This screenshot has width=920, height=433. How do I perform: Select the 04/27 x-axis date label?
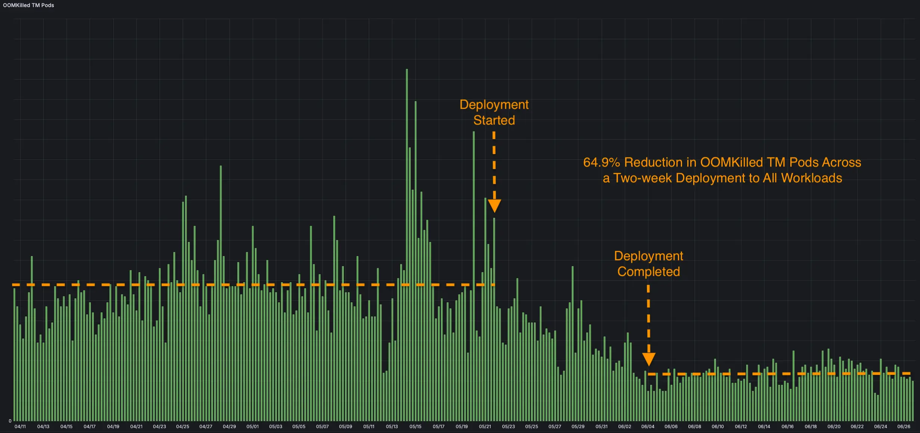pos(206,426)
